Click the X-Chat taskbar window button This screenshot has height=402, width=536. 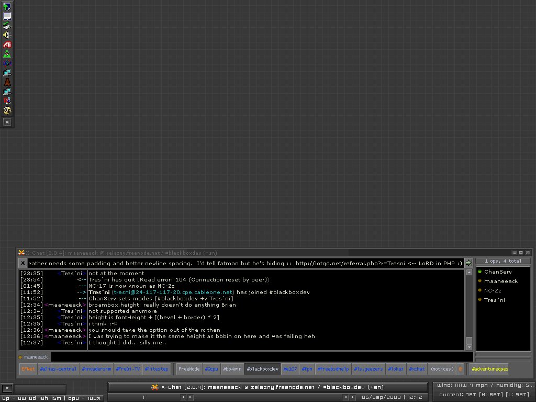(267, 387)
